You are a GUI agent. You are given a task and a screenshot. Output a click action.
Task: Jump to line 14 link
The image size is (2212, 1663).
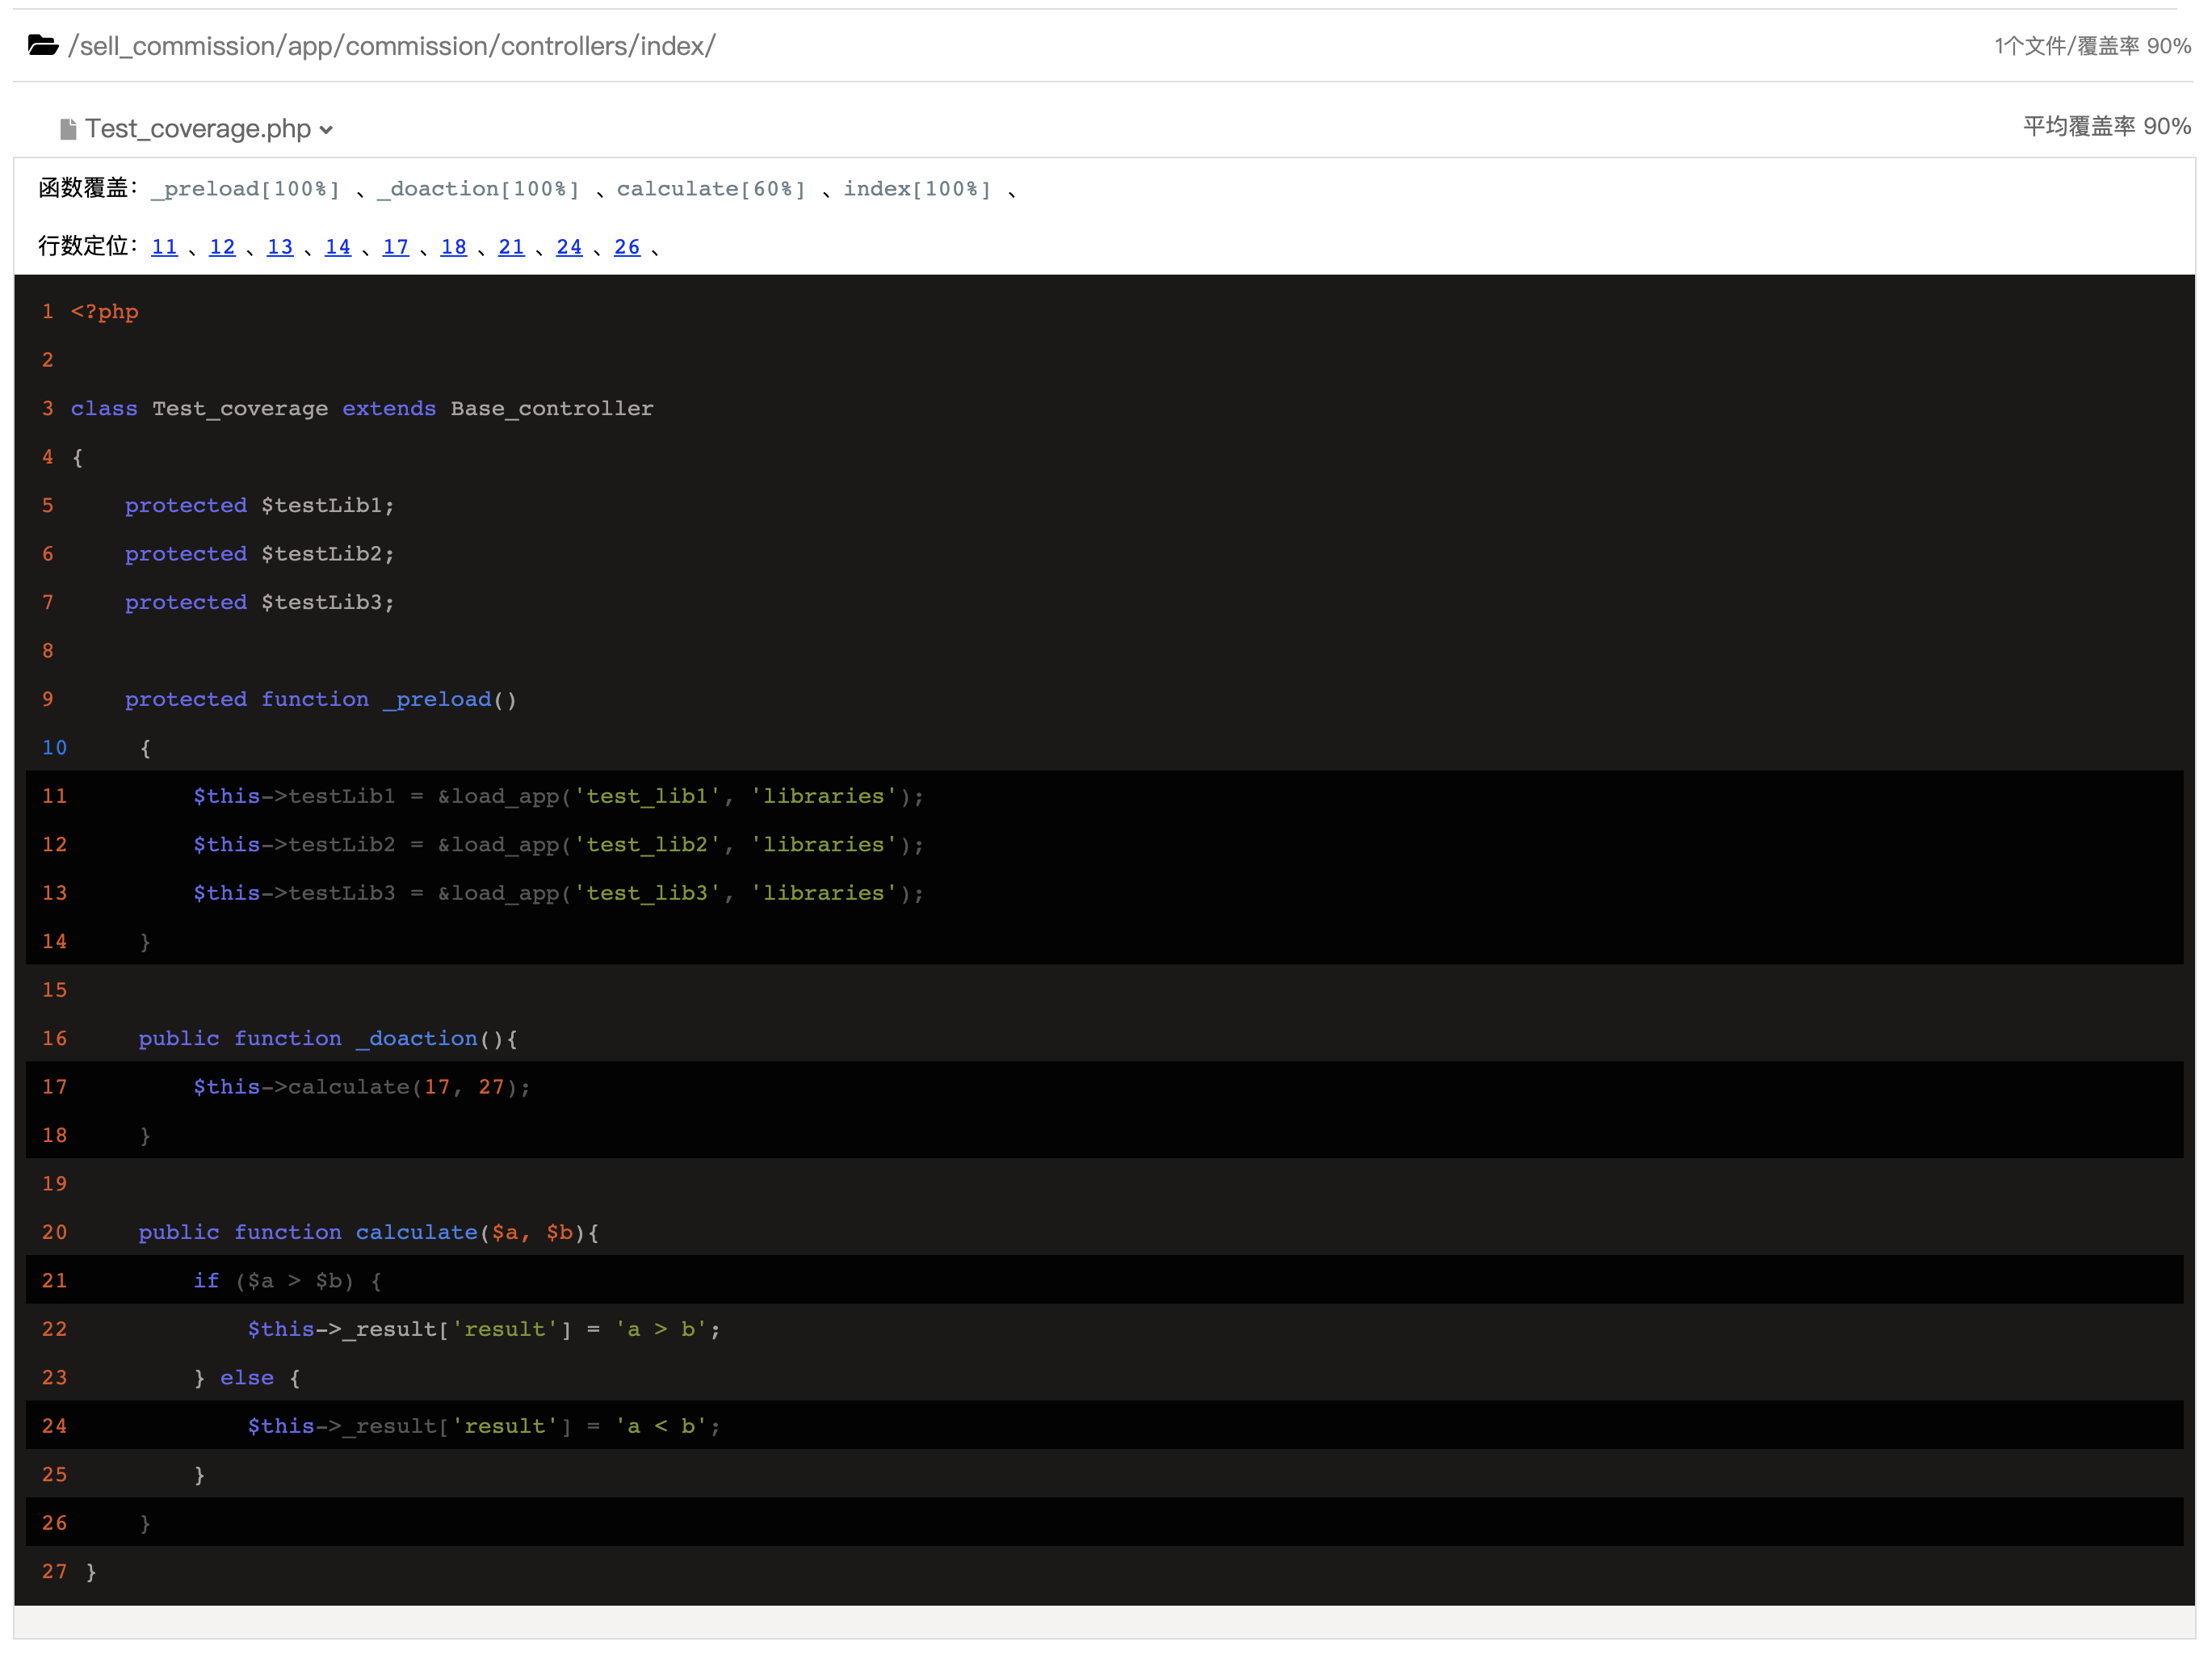point(338,247)
